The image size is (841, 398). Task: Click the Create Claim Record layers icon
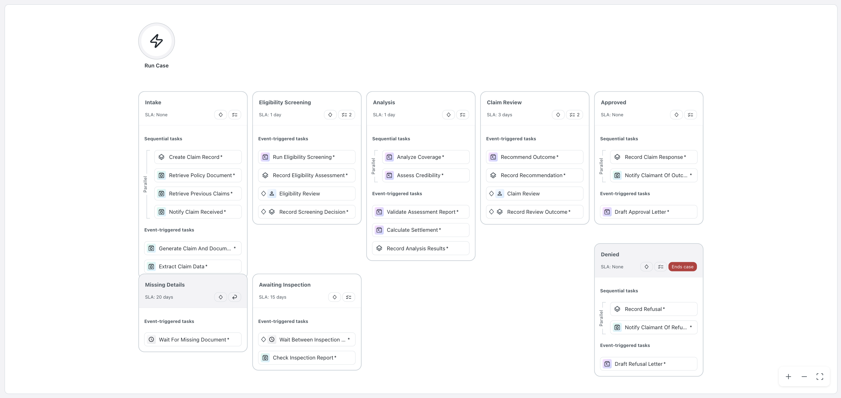[x=161, y=157]
